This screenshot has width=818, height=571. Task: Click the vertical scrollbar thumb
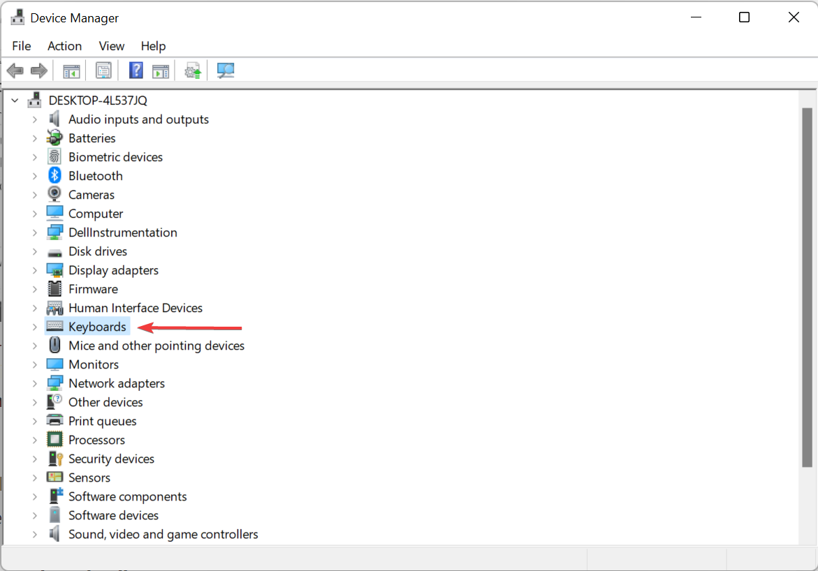click(807, 288)
